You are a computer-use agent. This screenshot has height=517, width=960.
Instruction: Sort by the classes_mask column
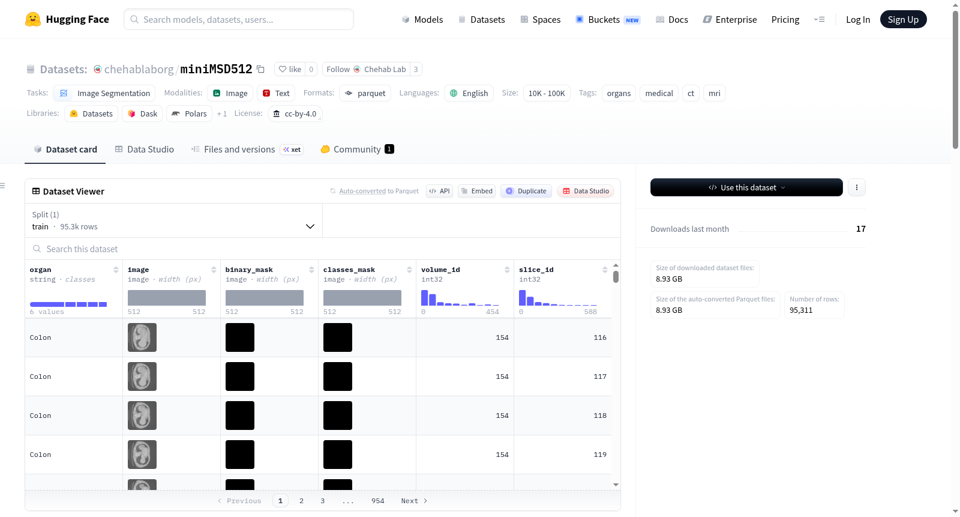pos(409,270)
